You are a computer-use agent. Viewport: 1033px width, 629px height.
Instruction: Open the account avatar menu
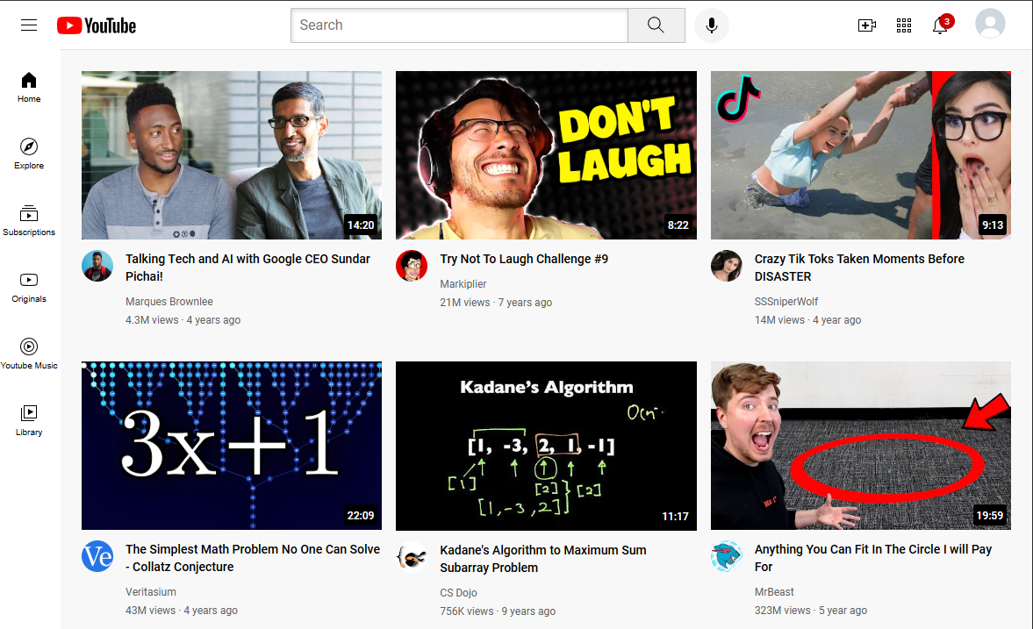[990, 24]
